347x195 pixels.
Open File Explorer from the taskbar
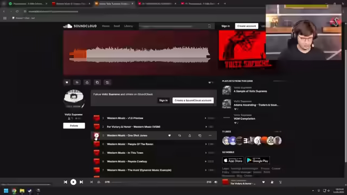(22, 191)
